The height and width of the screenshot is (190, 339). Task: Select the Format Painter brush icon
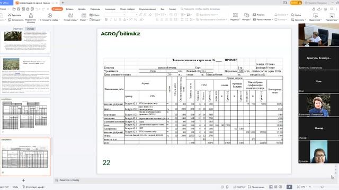pyautogui.click(x=31, y=15)
